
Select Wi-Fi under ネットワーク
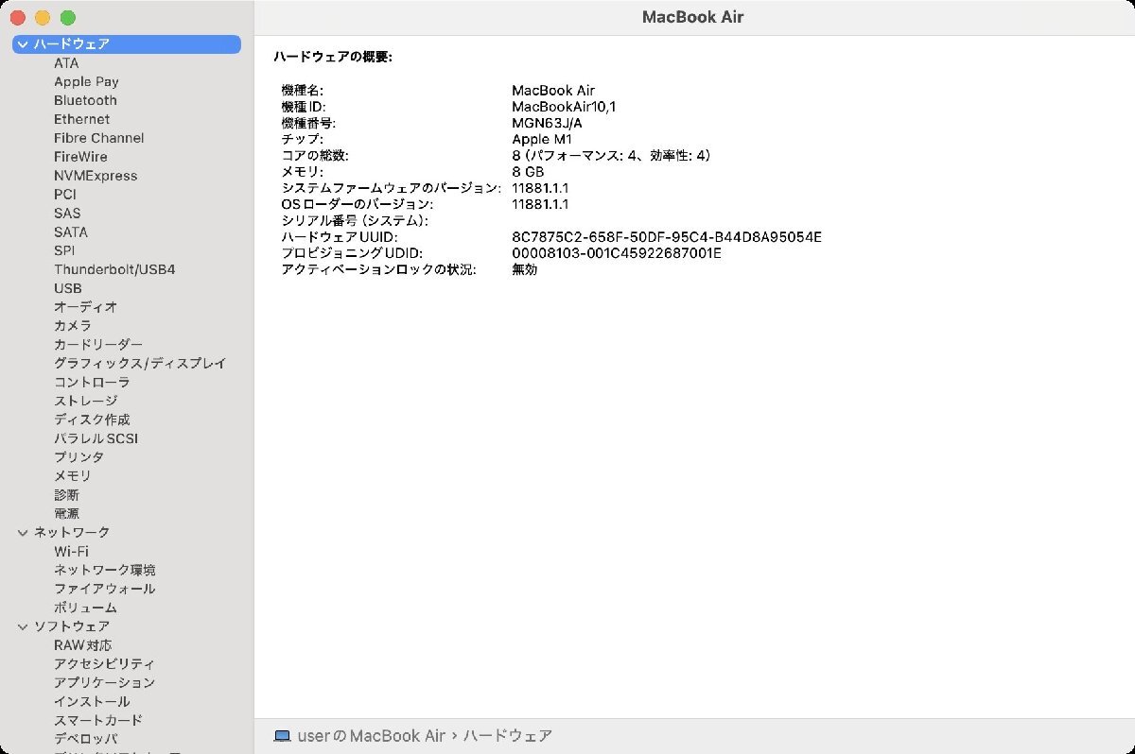[71, 551]
